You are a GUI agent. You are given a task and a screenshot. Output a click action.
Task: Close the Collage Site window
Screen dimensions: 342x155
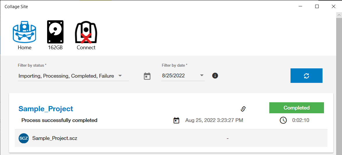pyautogui.click(x=334, y=6)
